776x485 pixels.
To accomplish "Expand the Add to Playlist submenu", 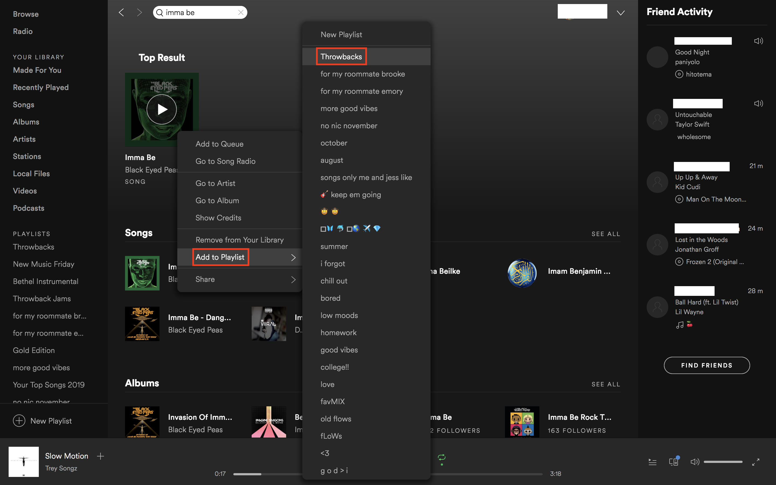I will point(220,257).
